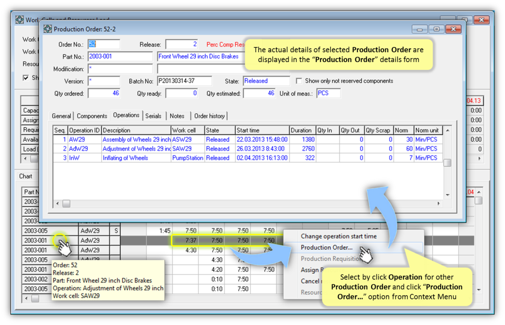This screenshot has width=505, height=325.
Task: Select operation row AW29
Action: [x=248, y=140]
